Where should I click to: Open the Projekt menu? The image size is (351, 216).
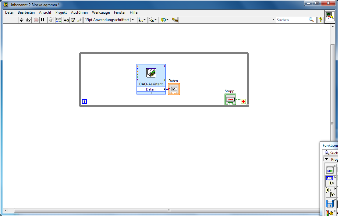click(x=61, y=12)
